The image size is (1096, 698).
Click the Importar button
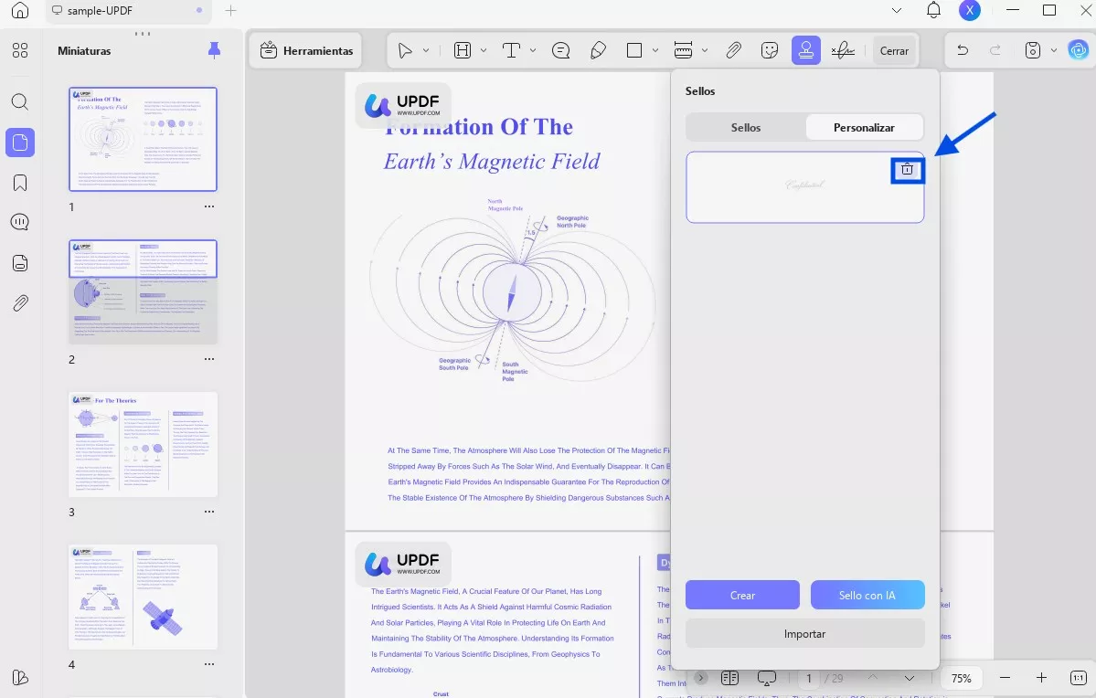coord(804,634)
